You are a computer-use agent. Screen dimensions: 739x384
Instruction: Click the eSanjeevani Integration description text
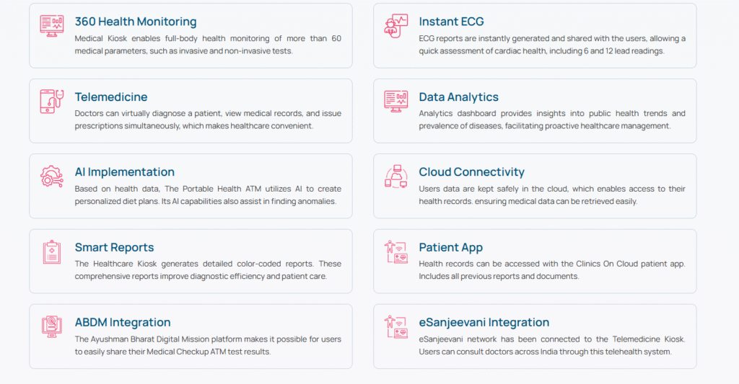(x=551, y=345)
